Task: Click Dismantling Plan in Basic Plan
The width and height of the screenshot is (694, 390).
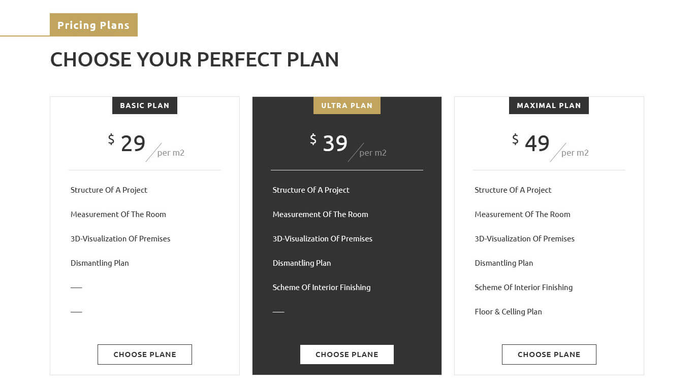Action: tap(100, 263)
